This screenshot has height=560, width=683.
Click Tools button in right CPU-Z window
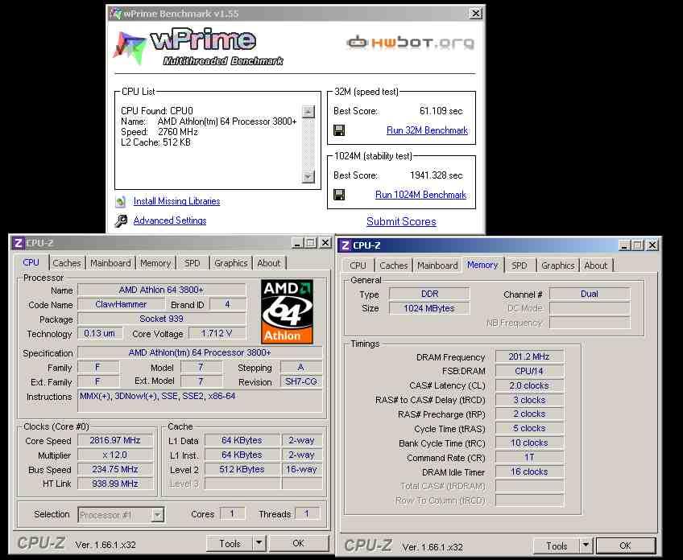click(557, 546)
